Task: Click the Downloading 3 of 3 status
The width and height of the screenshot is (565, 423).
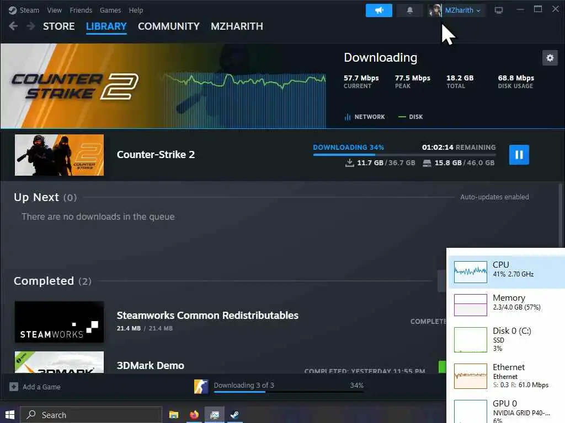Action: pos(244,385)
